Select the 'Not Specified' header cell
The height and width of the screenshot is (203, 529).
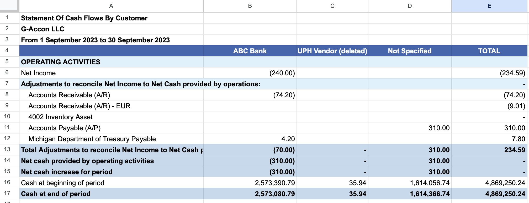pos(410,51)
